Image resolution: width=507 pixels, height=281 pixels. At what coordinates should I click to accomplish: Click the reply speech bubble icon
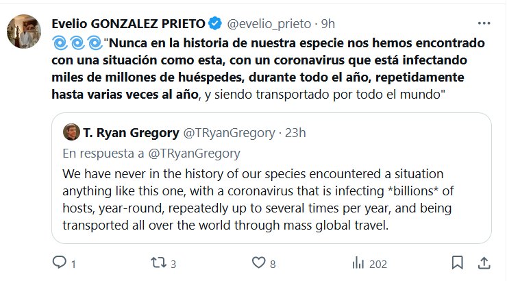[x=60, y=262]
